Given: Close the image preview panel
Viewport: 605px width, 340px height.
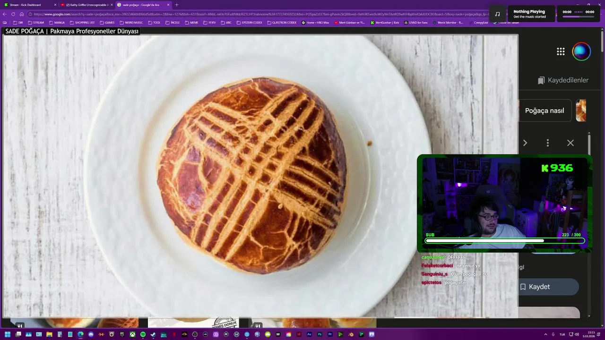Looking at the screenshot, I should (570, 143).
